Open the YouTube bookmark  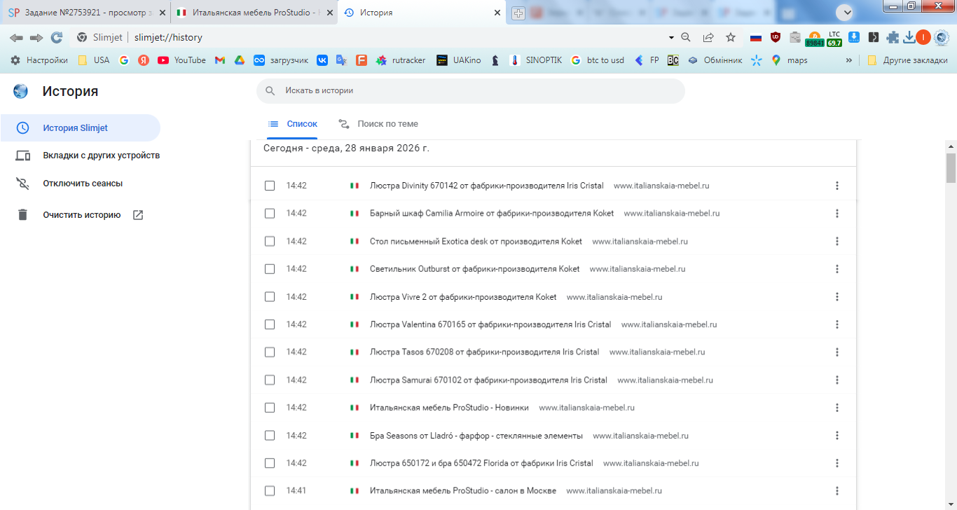(181, 60)
